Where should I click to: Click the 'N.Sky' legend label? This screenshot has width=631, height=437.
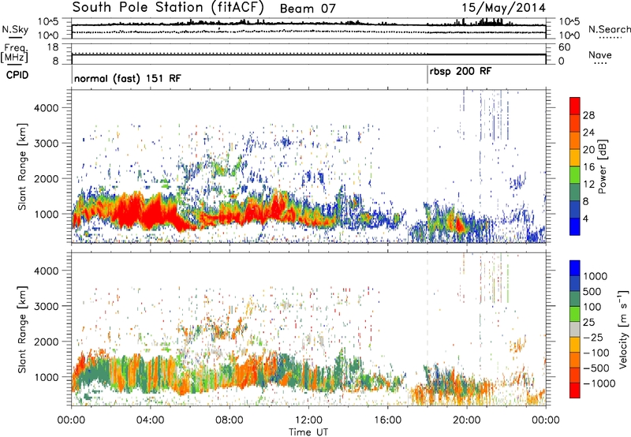pyautogui.click(x=15, y=29)
